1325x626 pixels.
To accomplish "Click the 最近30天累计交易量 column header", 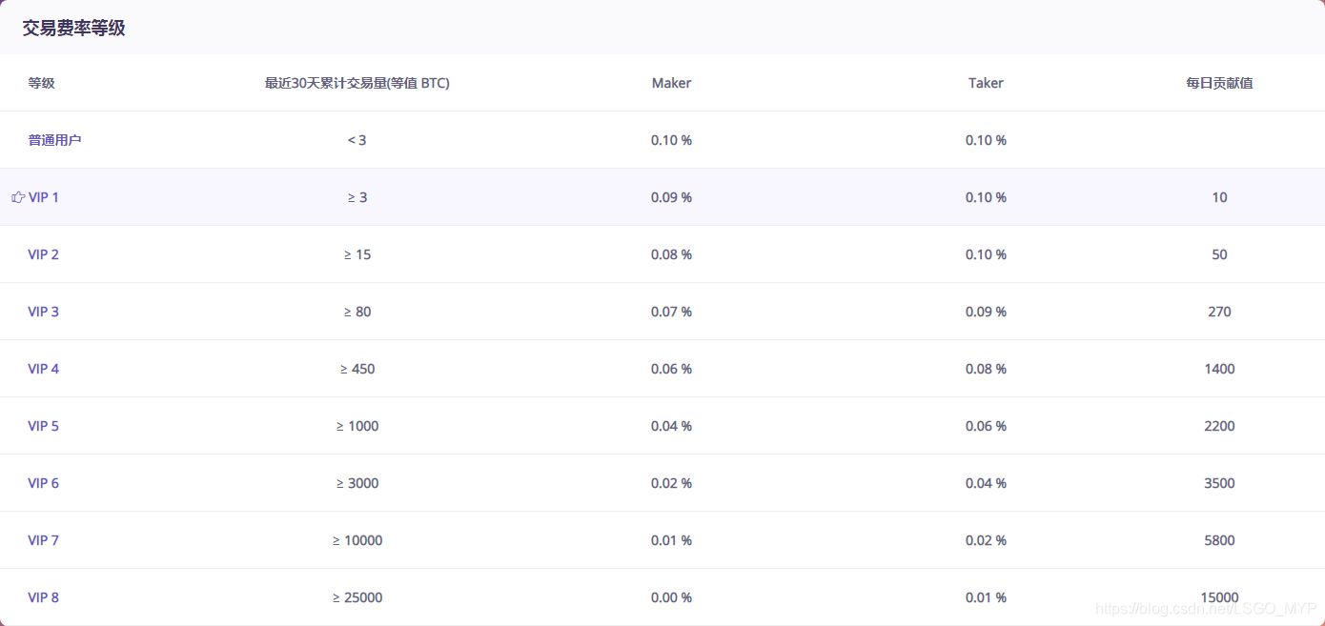I will tap(357, 83).
